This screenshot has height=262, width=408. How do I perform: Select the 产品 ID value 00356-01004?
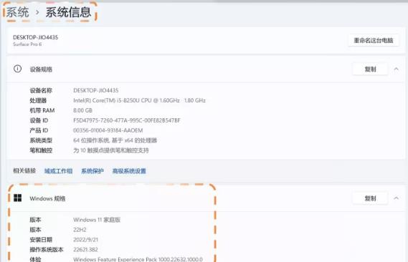tap(108, 130)
